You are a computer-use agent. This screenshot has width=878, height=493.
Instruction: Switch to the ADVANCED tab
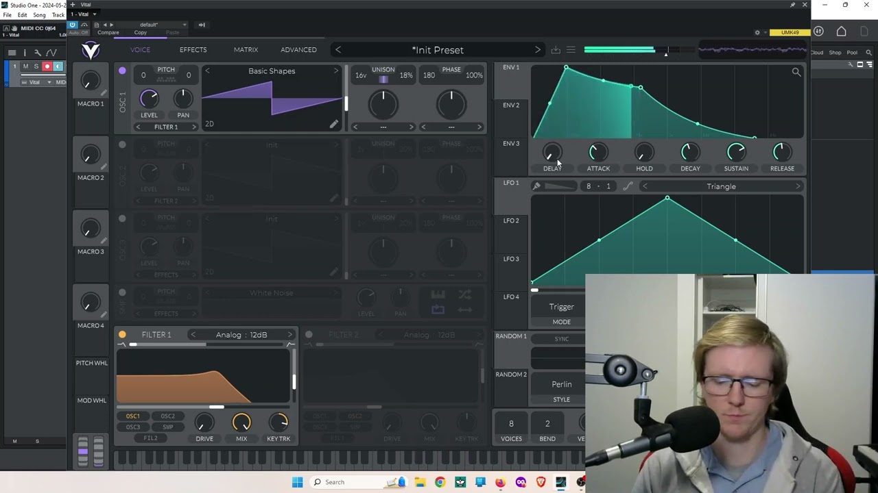click(298, 50)
